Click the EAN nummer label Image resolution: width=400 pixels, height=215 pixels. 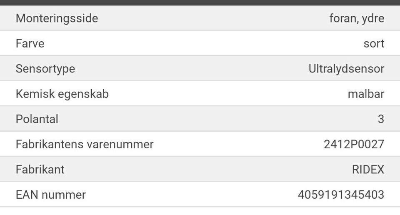[x=51, y=195]
